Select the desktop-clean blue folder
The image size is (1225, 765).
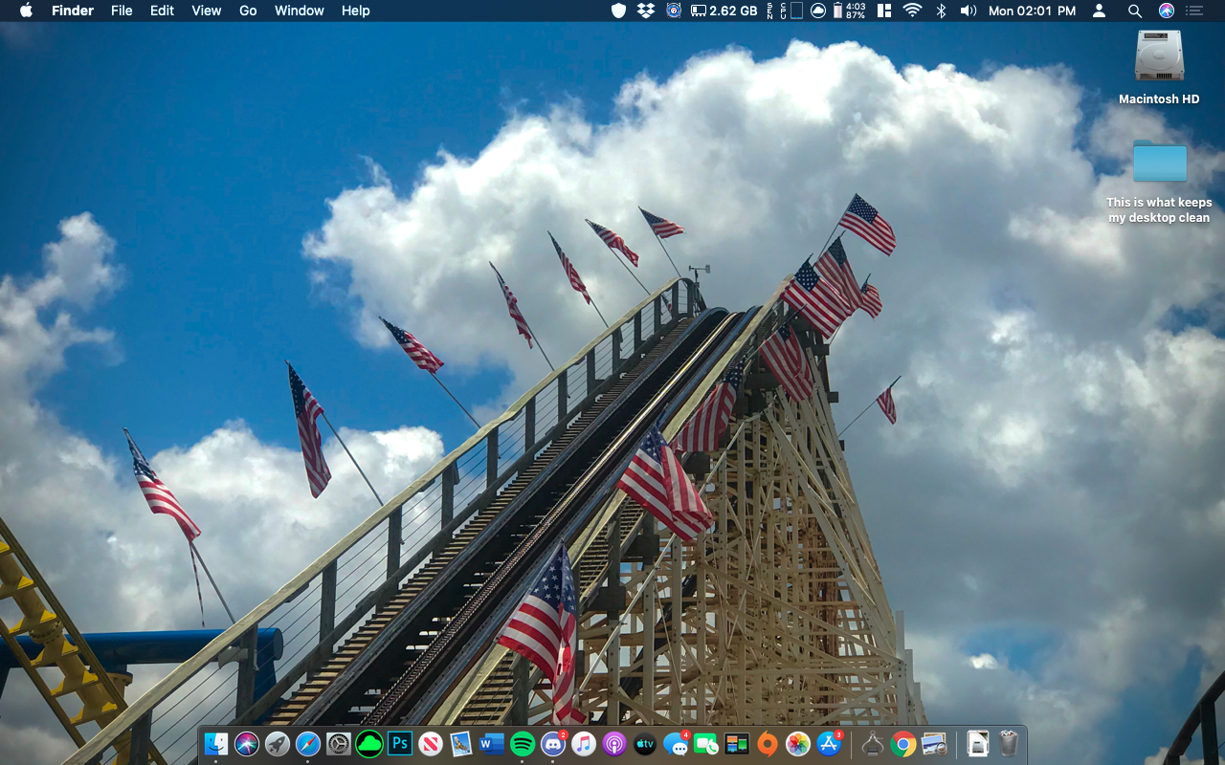[x=1159, y=161]
